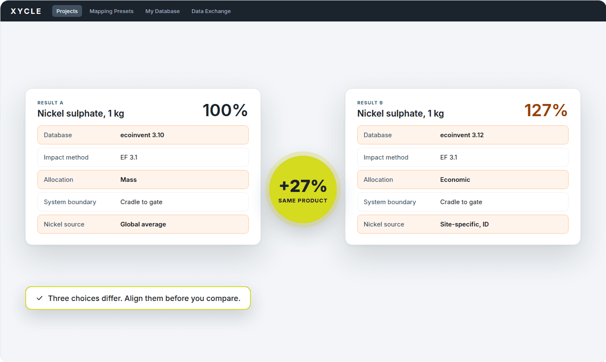Click the 127% value in Result B
The height and width of the screenshot is (362, 606).
point(546,110)
